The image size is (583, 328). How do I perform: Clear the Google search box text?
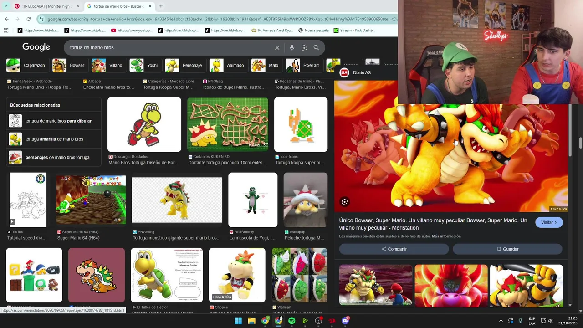(x=277, y=47)
